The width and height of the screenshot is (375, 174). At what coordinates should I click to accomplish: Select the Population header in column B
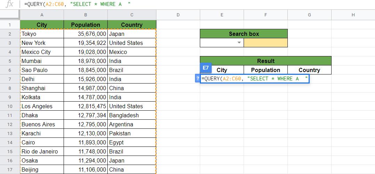85,25
